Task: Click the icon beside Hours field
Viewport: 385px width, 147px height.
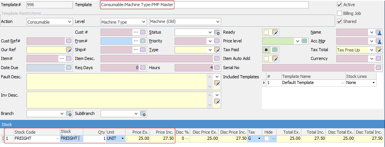Action: (x=217, y=68)
